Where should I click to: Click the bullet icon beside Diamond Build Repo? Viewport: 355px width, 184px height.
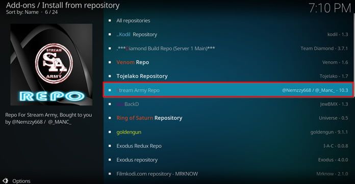tap(110, 48)
